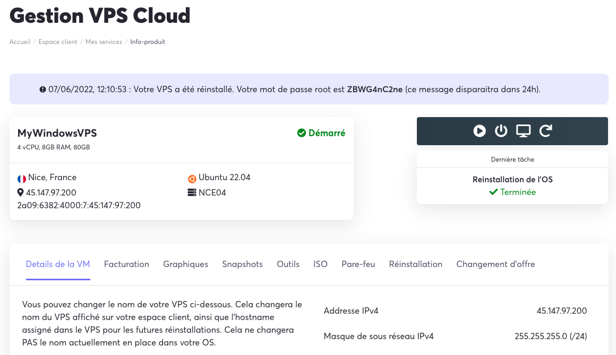Open the console monitor icon
The height and width of the screenshot is (355, 616).
523,131
